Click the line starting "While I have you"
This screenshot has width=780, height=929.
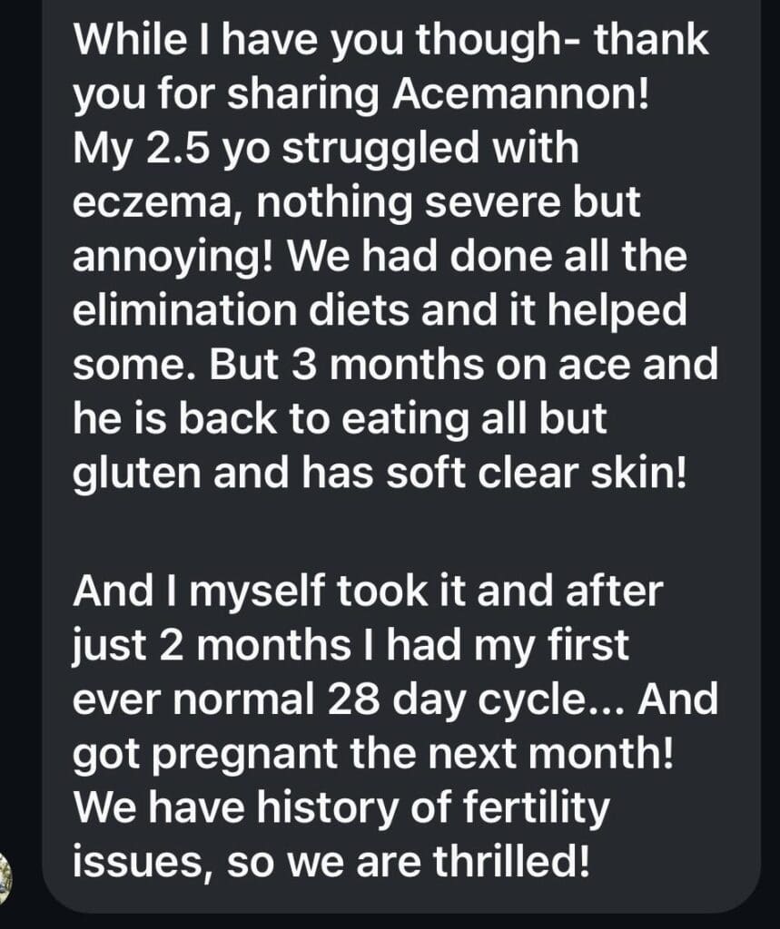click(390, 43)
